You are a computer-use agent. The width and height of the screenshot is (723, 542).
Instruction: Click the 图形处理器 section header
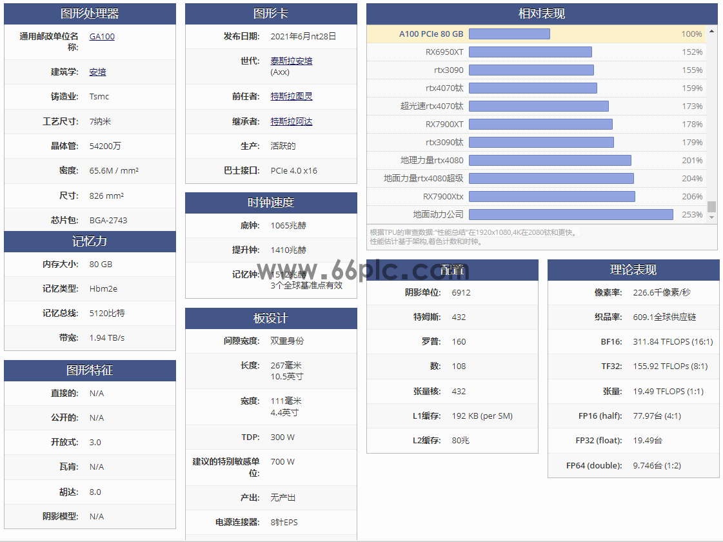[x=90, y=14]
